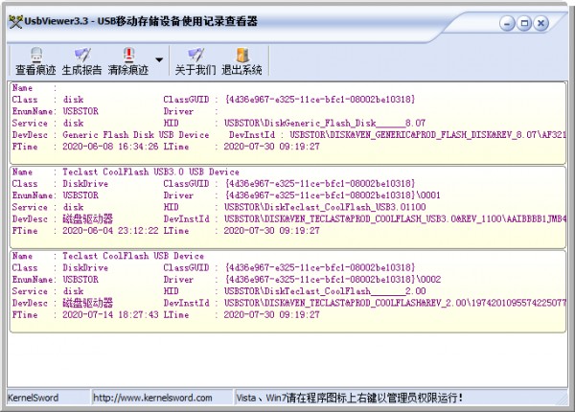This screenshot has height=412, width=575.
Task: Click FTime value 2020-06-08 16:34:26
Action: [110, 147]
